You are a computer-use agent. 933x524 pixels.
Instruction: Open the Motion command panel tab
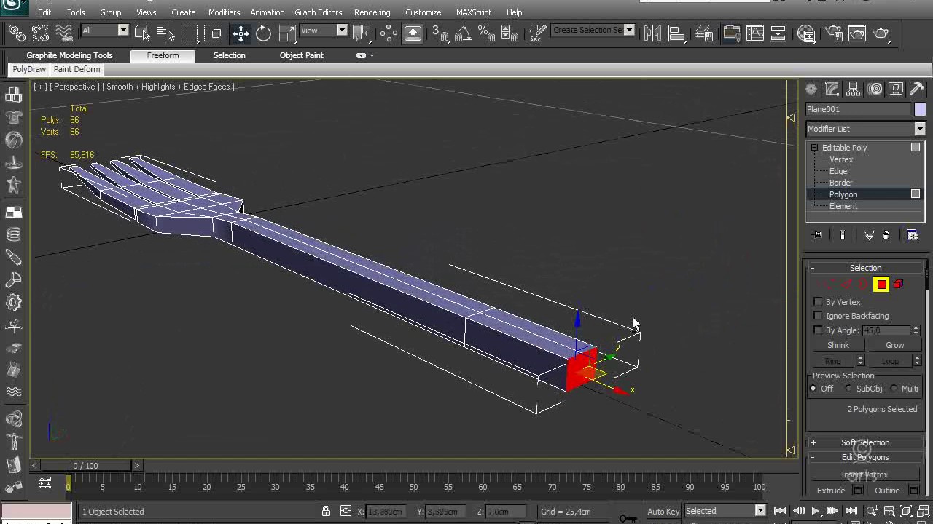875,89
